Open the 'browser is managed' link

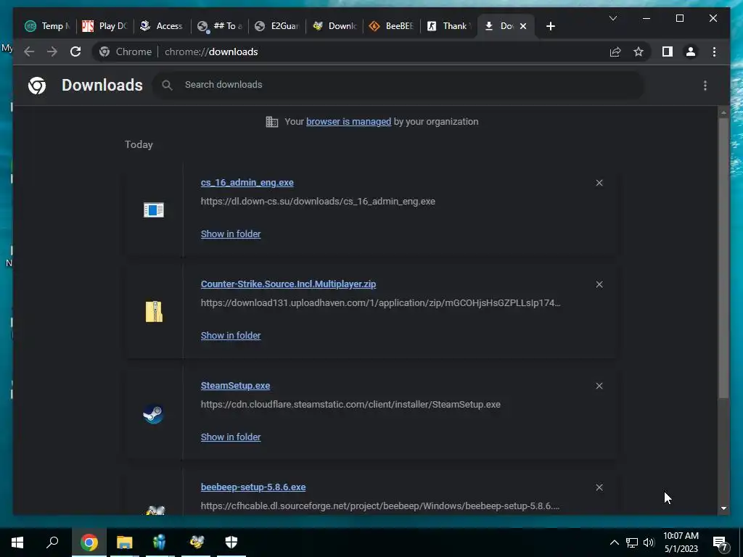tap(349, 122)
